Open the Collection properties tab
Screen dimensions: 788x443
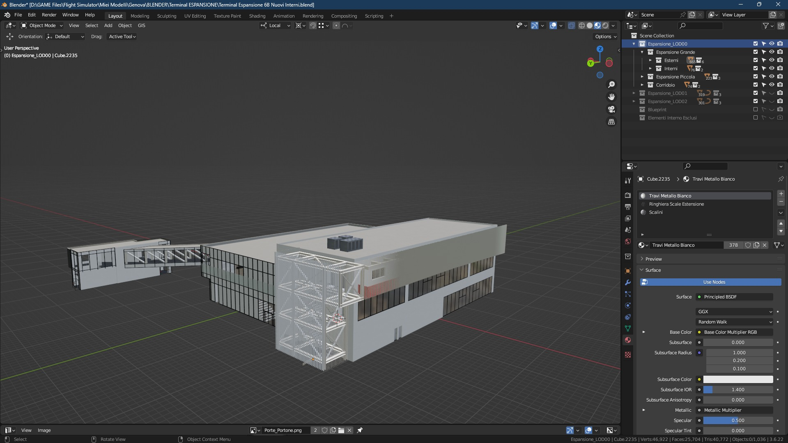point(627,256)
